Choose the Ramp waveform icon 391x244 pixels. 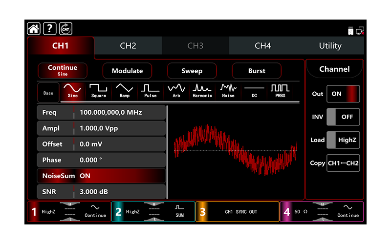[x=124, y=91]
